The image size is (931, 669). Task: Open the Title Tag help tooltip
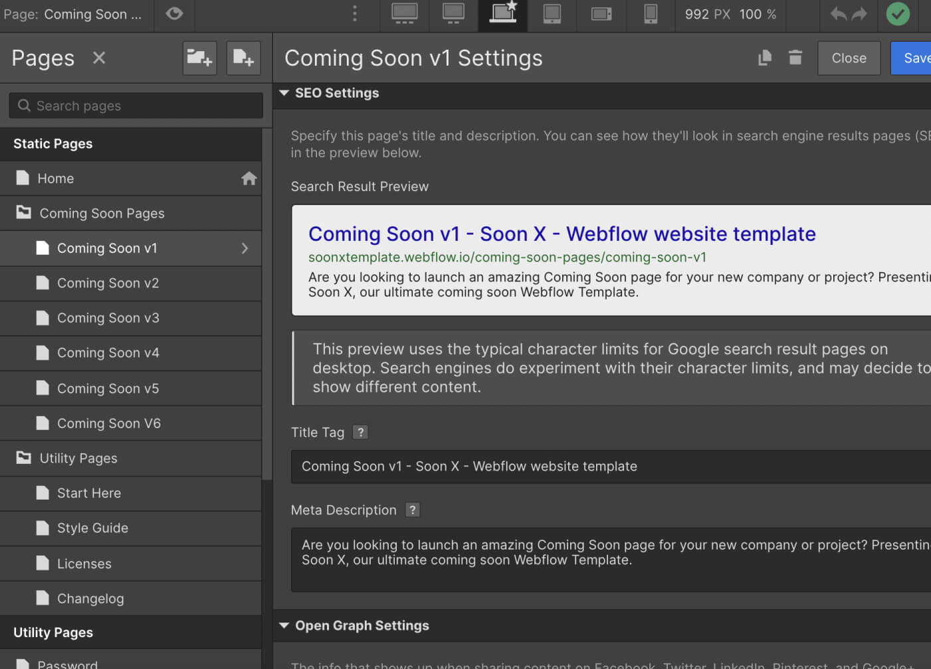(360, 432)
